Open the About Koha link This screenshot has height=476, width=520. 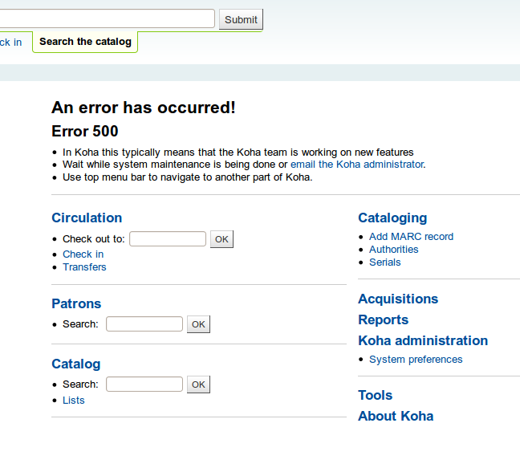click(x=396, y=416)
